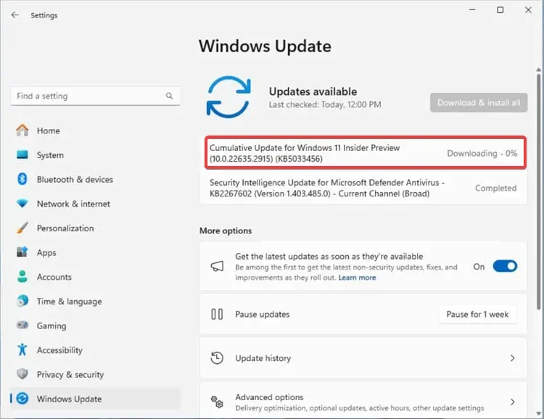Expand Update history via its chevron
The width and height of the screenshot is (544, 419).
(x=512, y=358)
